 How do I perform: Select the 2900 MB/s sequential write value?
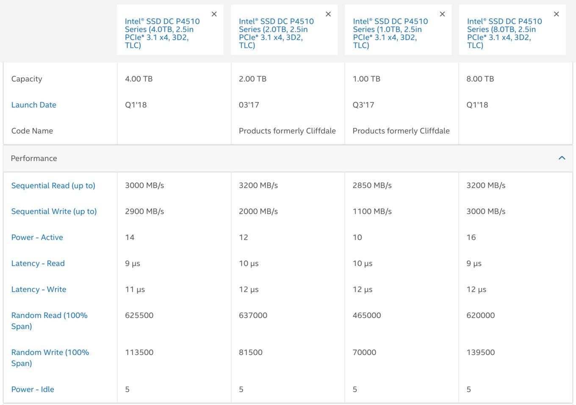point(144,211)
